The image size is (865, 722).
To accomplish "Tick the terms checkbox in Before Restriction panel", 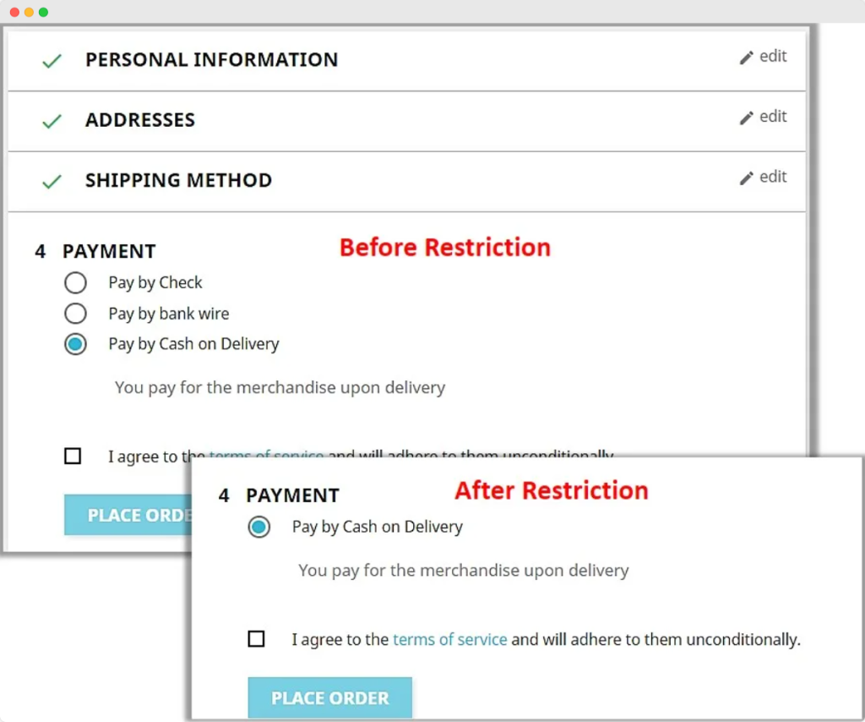I will coord(73,457).
